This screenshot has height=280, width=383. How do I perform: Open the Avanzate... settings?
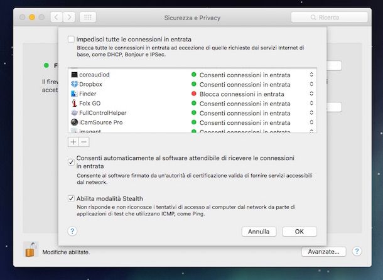323,251
